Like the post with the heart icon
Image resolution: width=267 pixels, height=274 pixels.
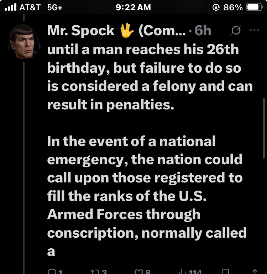[138, 272]
